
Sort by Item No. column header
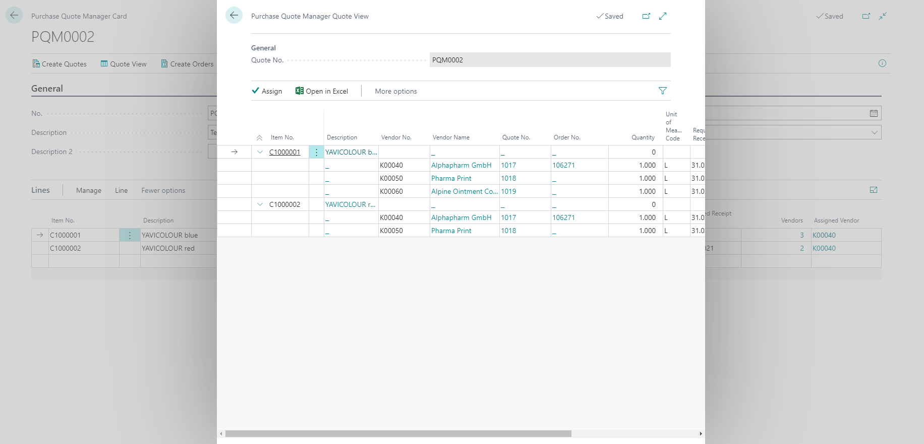pos(282,137)
